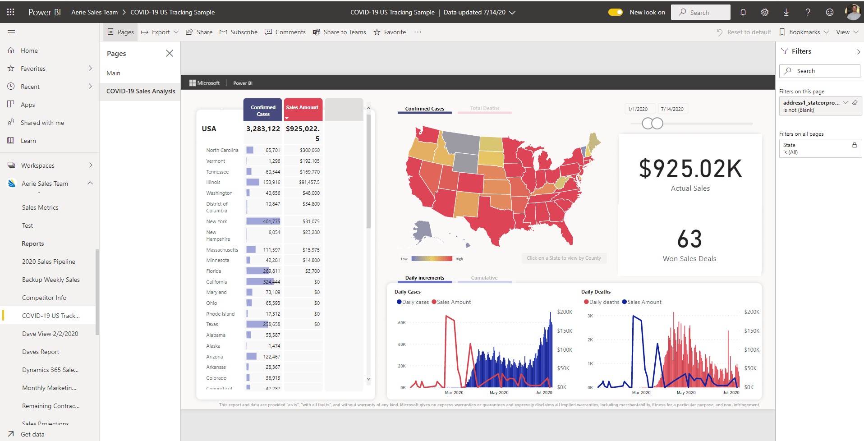The height and width of the screenshot is (441, 864).
Task: Sort by Sales Amount column header
Action: pos(303,109)
